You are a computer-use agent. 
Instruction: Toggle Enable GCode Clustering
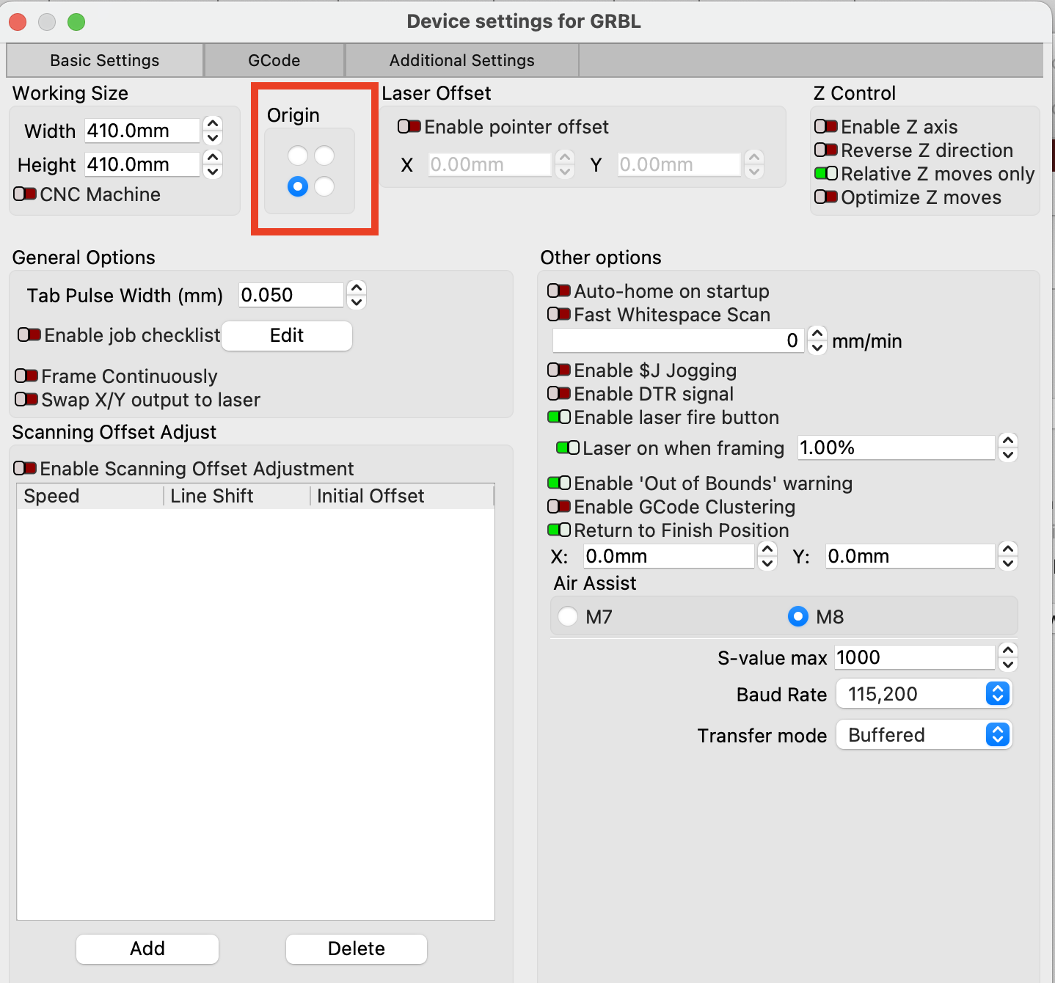[559, 507]
